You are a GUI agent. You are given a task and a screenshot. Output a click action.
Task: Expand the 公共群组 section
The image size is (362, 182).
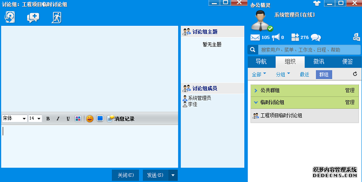point(256,90)
